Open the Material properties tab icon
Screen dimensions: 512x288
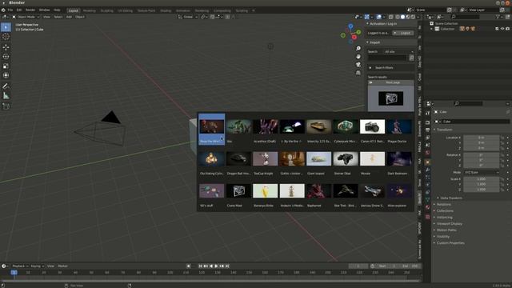pos(427,207)
